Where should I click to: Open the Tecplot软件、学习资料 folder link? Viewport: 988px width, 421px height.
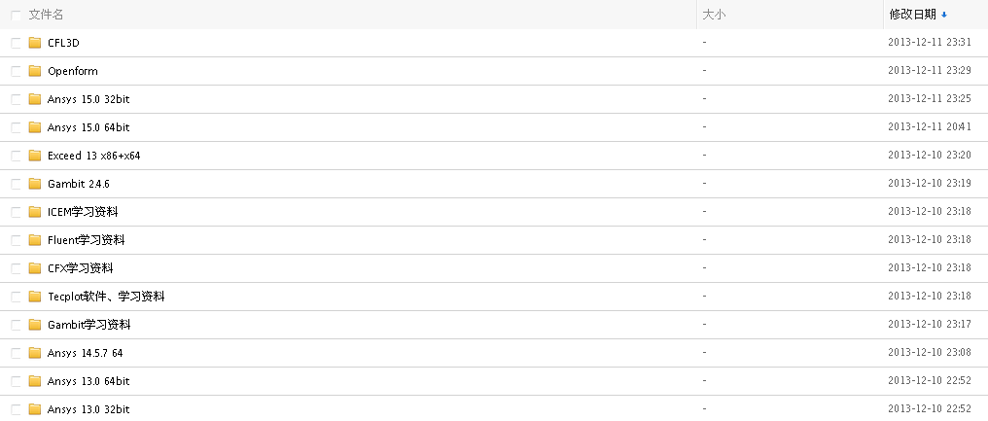click(x=106, y=297)
